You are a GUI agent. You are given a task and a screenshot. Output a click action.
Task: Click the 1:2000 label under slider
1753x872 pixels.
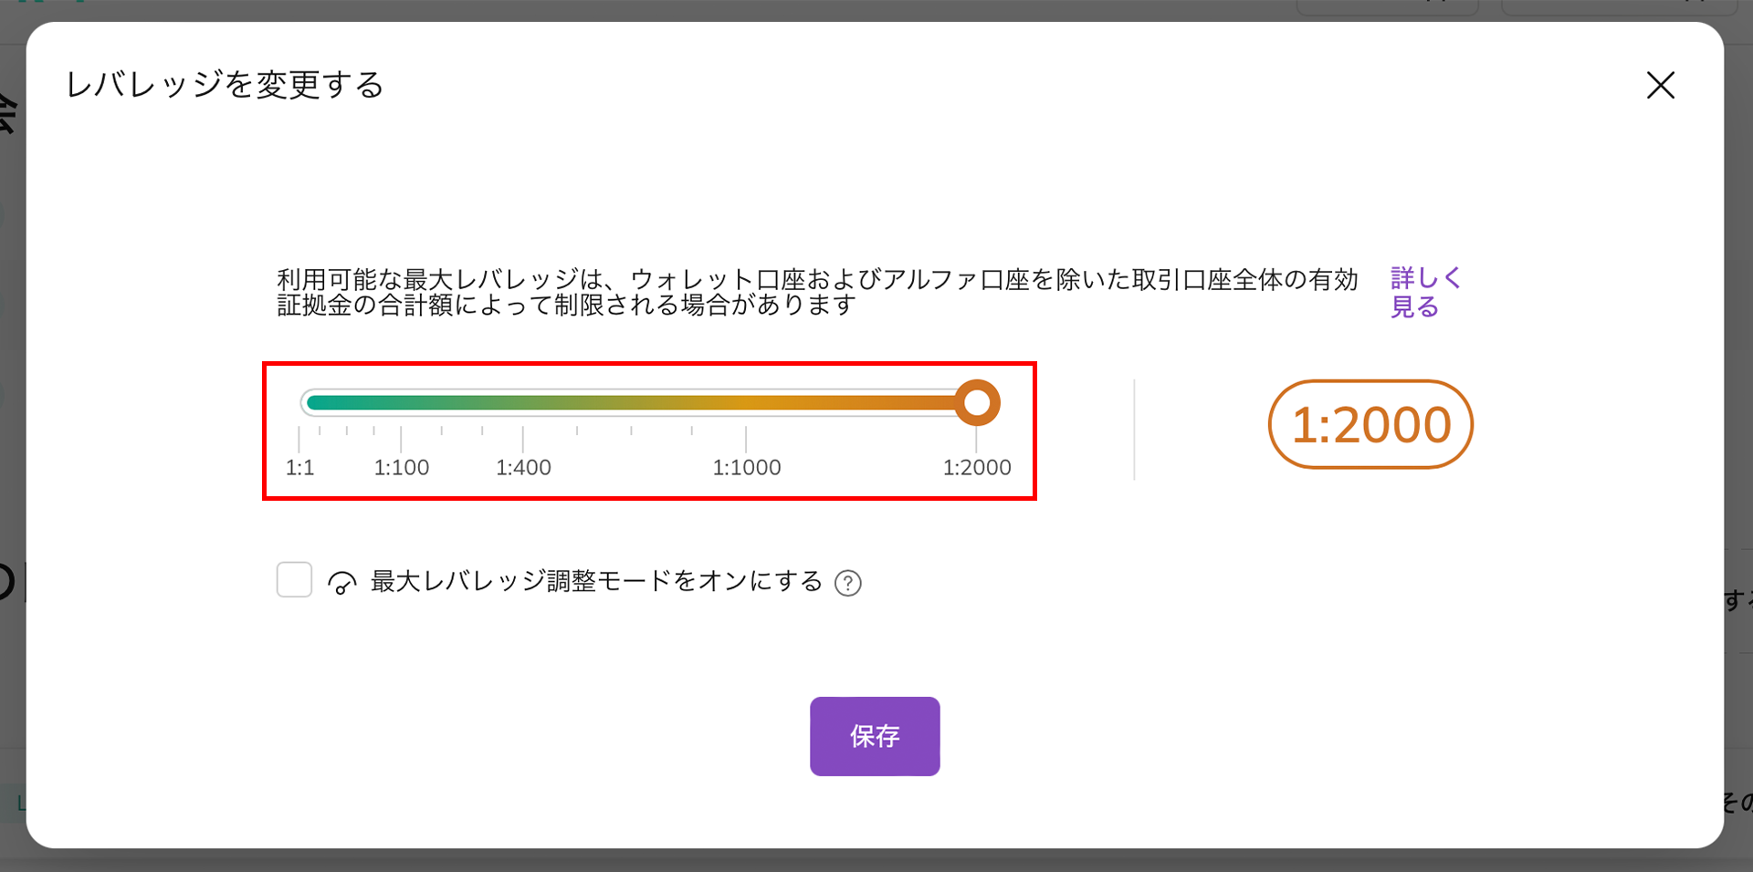click(x=977, y=468)
